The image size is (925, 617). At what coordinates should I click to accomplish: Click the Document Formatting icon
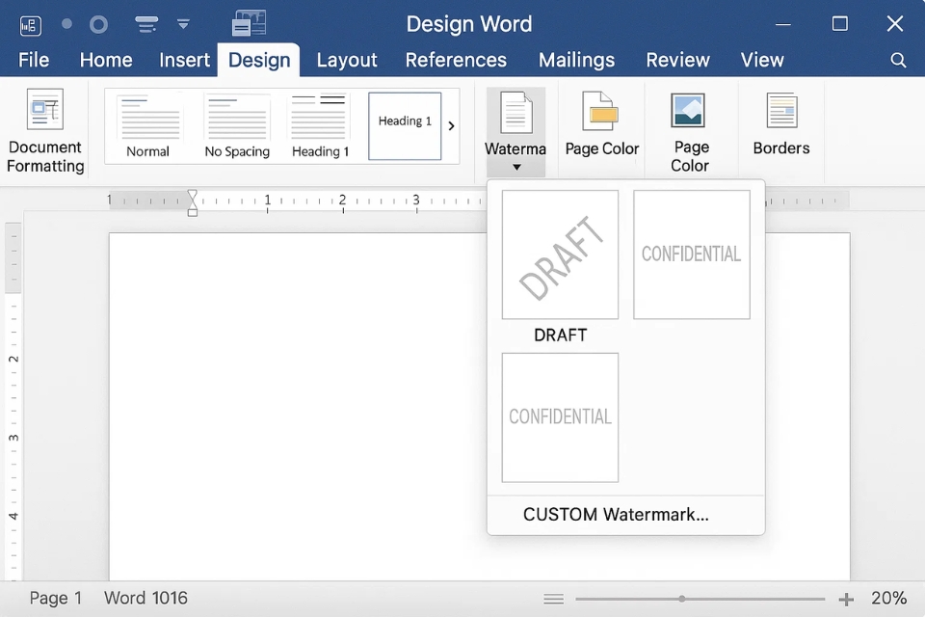coord(44,111)
